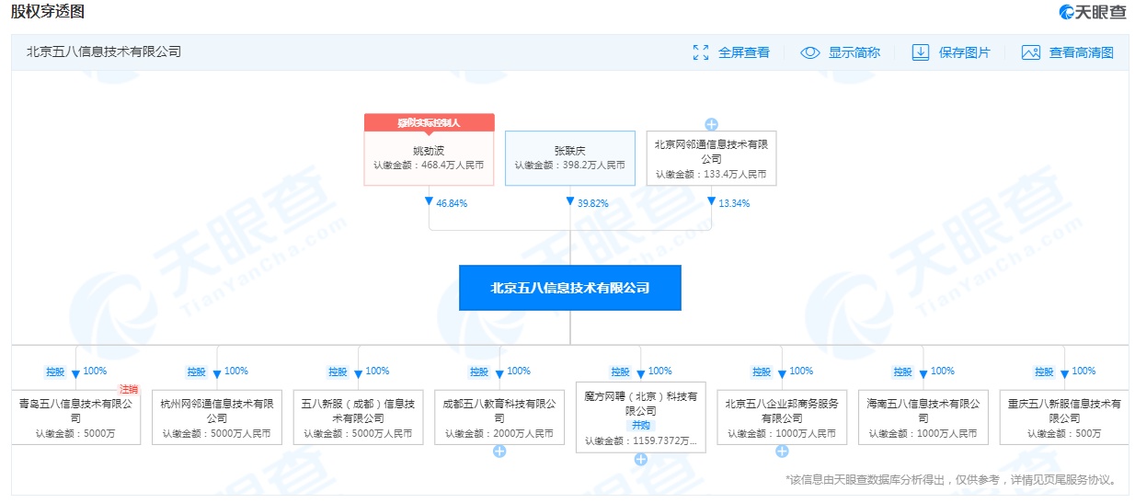Open subsidiary 成都五八教育科技有限公司
Image resolution: width=1135 pixels, height=503 pixels.
pyautogui.click(x=499, y=417)
